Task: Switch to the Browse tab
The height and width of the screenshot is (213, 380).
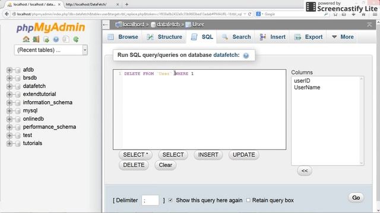Action: pos(123,37)
